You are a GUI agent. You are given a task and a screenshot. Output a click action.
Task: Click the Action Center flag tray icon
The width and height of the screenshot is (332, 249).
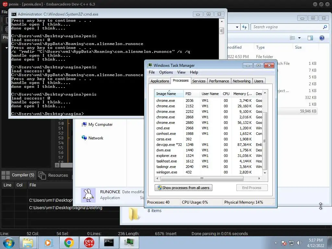(x=283, y=243)
